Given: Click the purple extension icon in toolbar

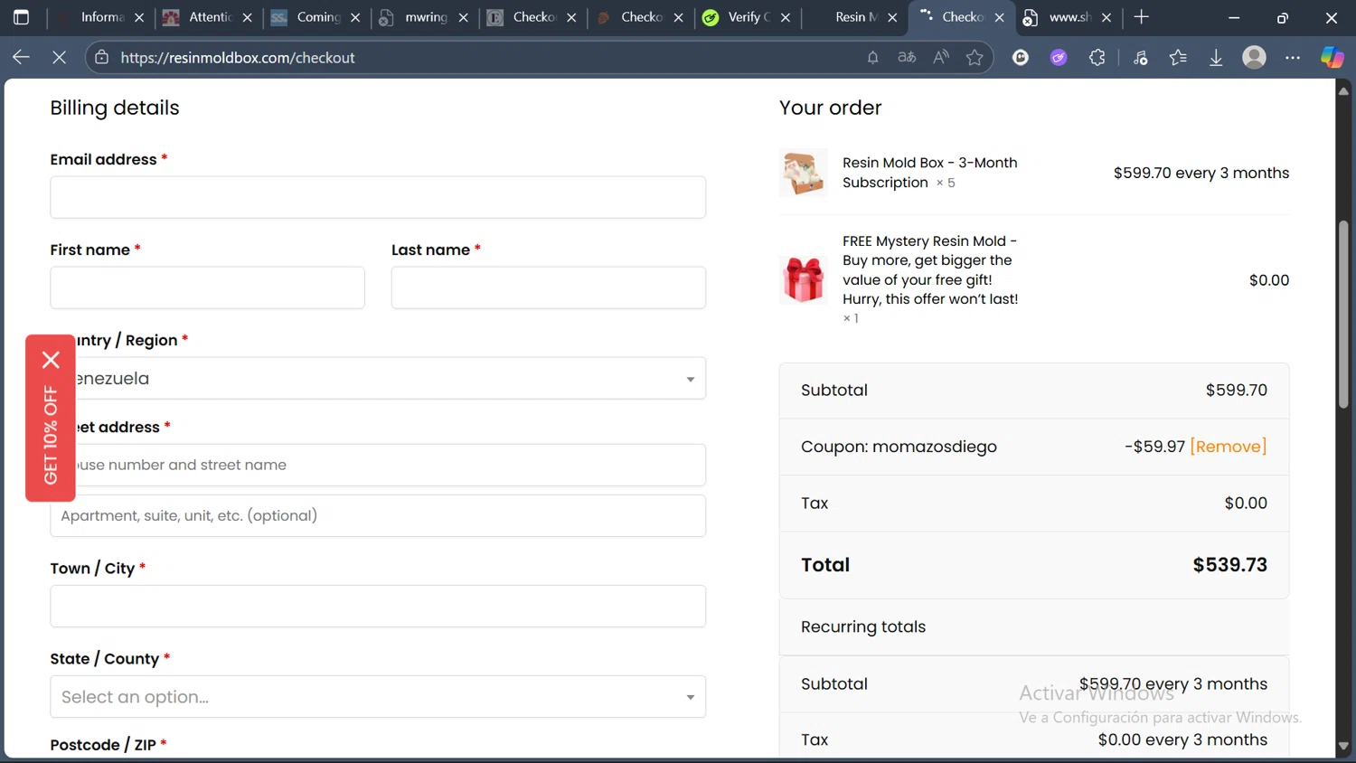Looking at the screenshot, I should click(x=1059, y=57).
